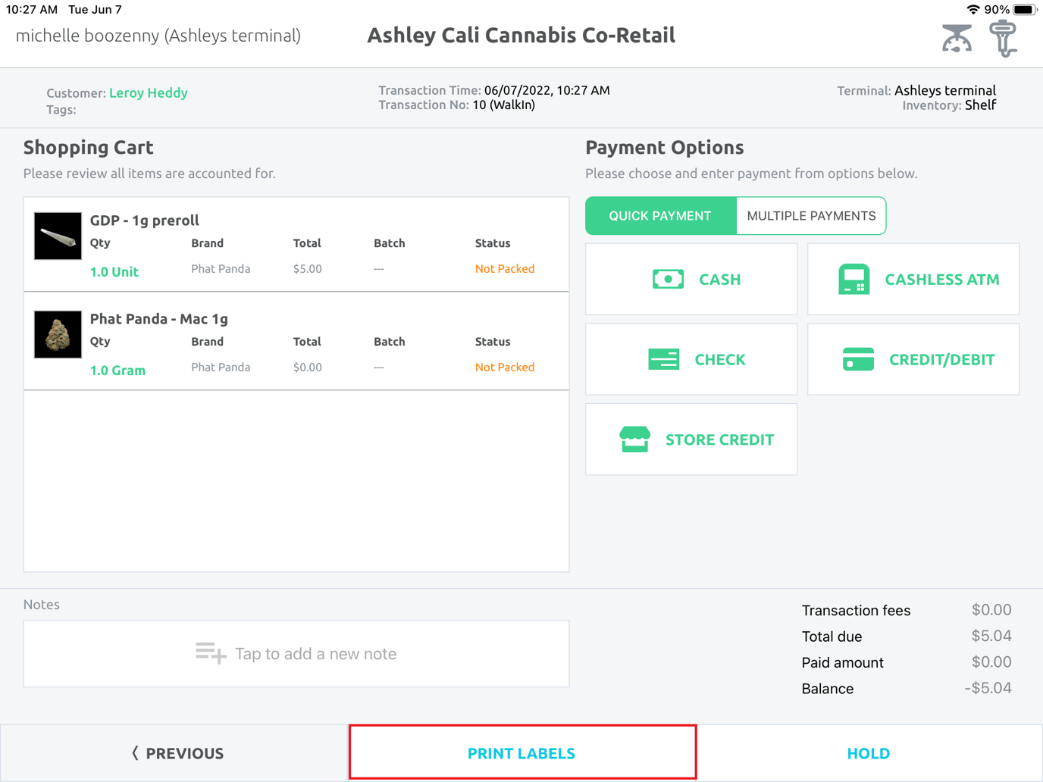
Task: Switch to Quick Payment mode
Action: coord(660,216)
